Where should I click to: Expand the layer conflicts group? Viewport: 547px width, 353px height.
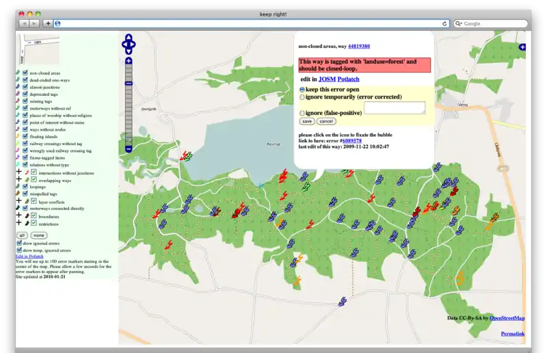point(18,202)
